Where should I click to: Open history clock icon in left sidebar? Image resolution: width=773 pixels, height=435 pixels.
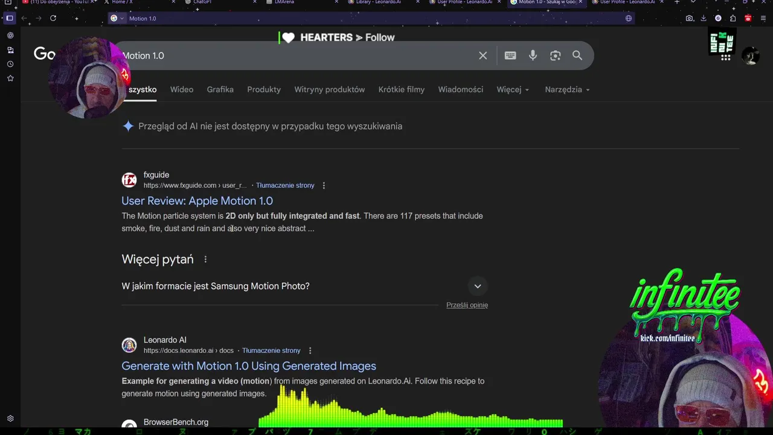click(x=10, y=64)
